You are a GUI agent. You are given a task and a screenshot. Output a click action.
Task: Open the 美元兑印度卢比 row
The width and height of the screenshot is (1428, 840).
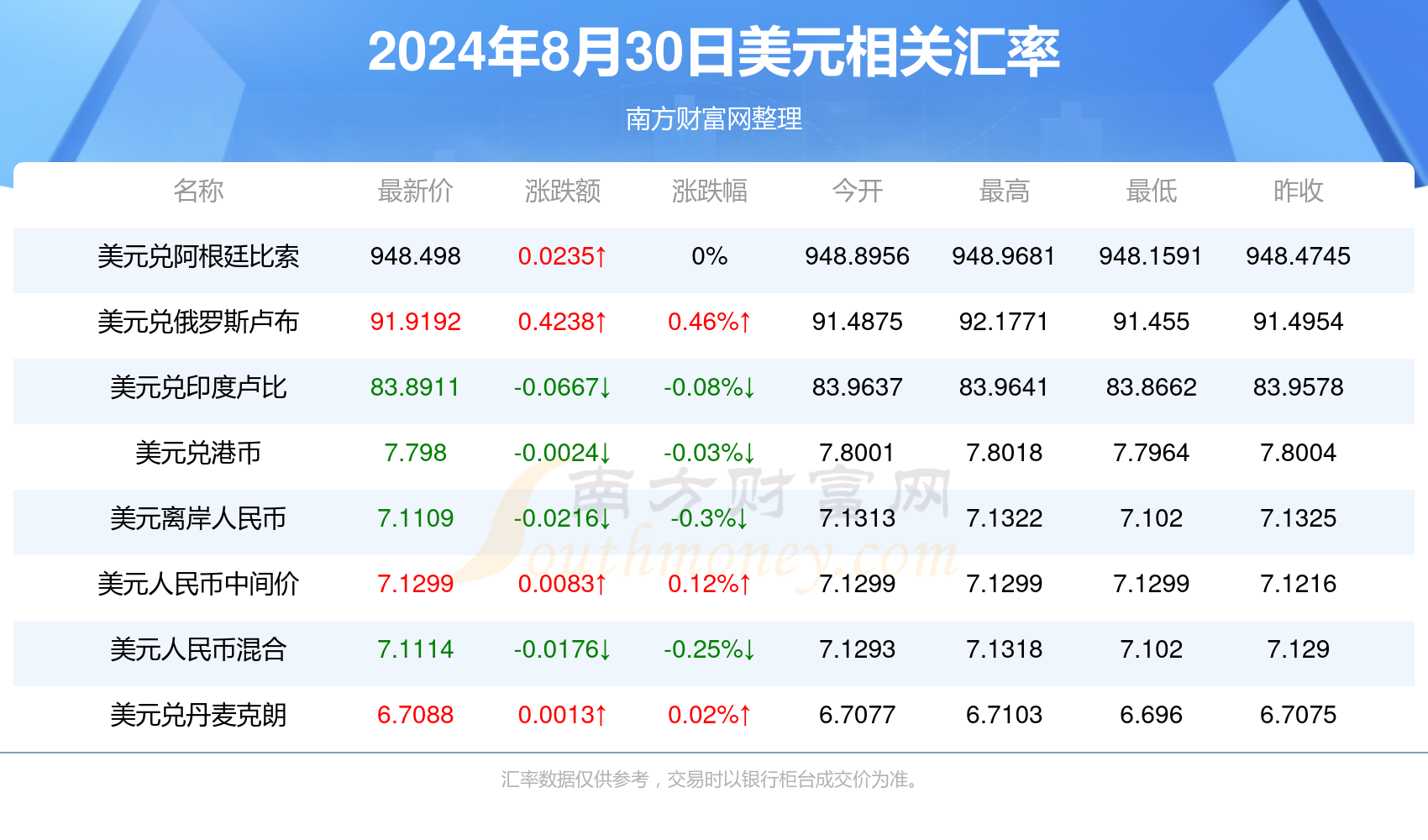click(198, 387)
